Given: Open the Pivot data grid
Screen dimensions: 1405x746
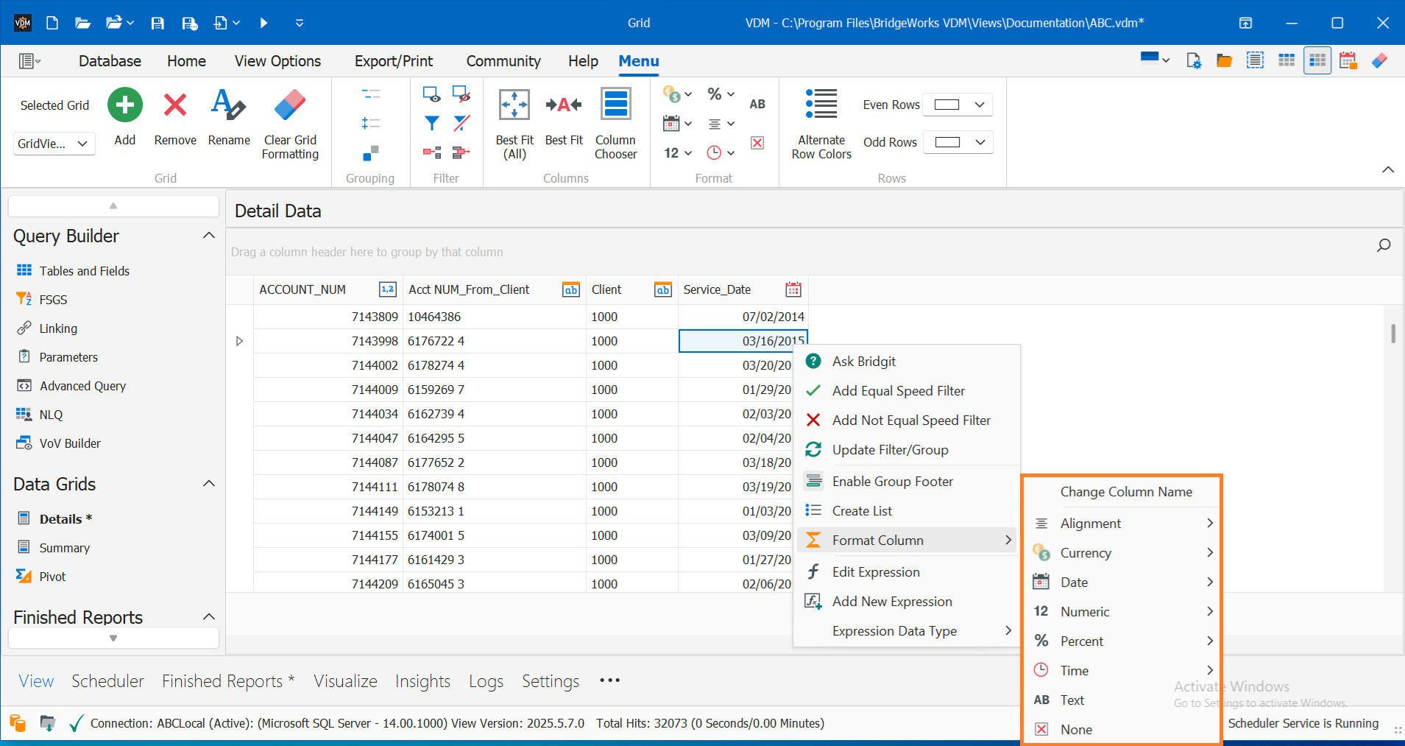Looking at the screenshot, I should click(51, 576).
